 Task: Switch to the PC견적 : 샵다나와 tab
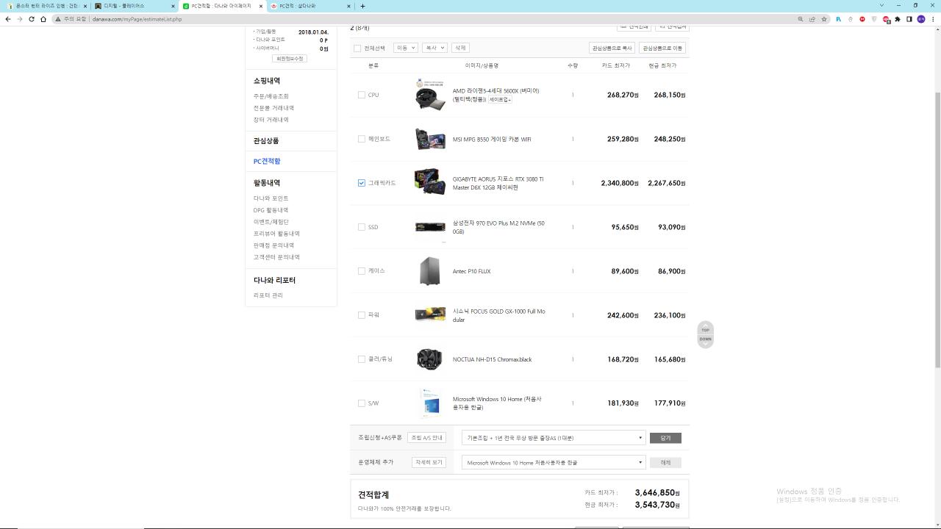pyautogui.click(x=310, y=6)
